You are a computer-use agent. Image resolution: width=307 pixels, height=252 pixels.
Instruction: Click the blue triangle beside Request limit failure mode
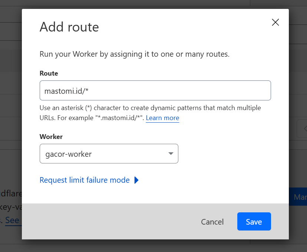[x=136, y=180]
